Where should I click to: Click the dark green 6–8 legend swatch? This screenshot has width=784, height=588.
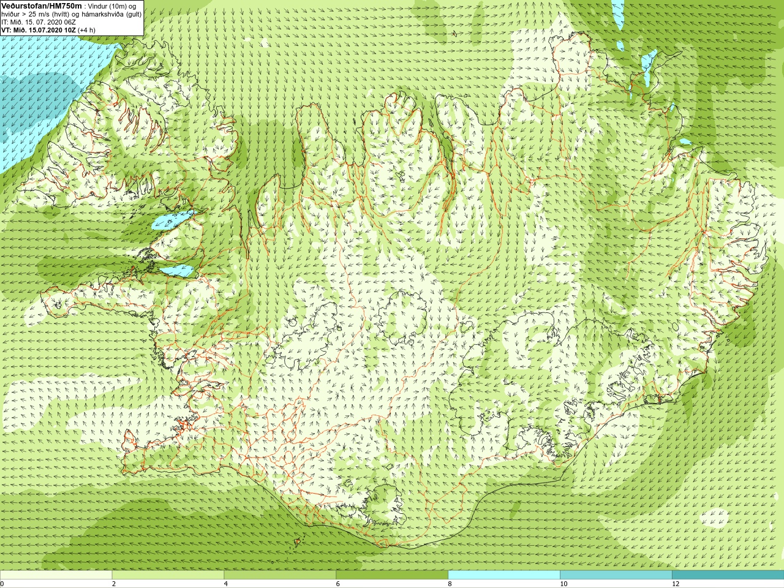(392, 575)
